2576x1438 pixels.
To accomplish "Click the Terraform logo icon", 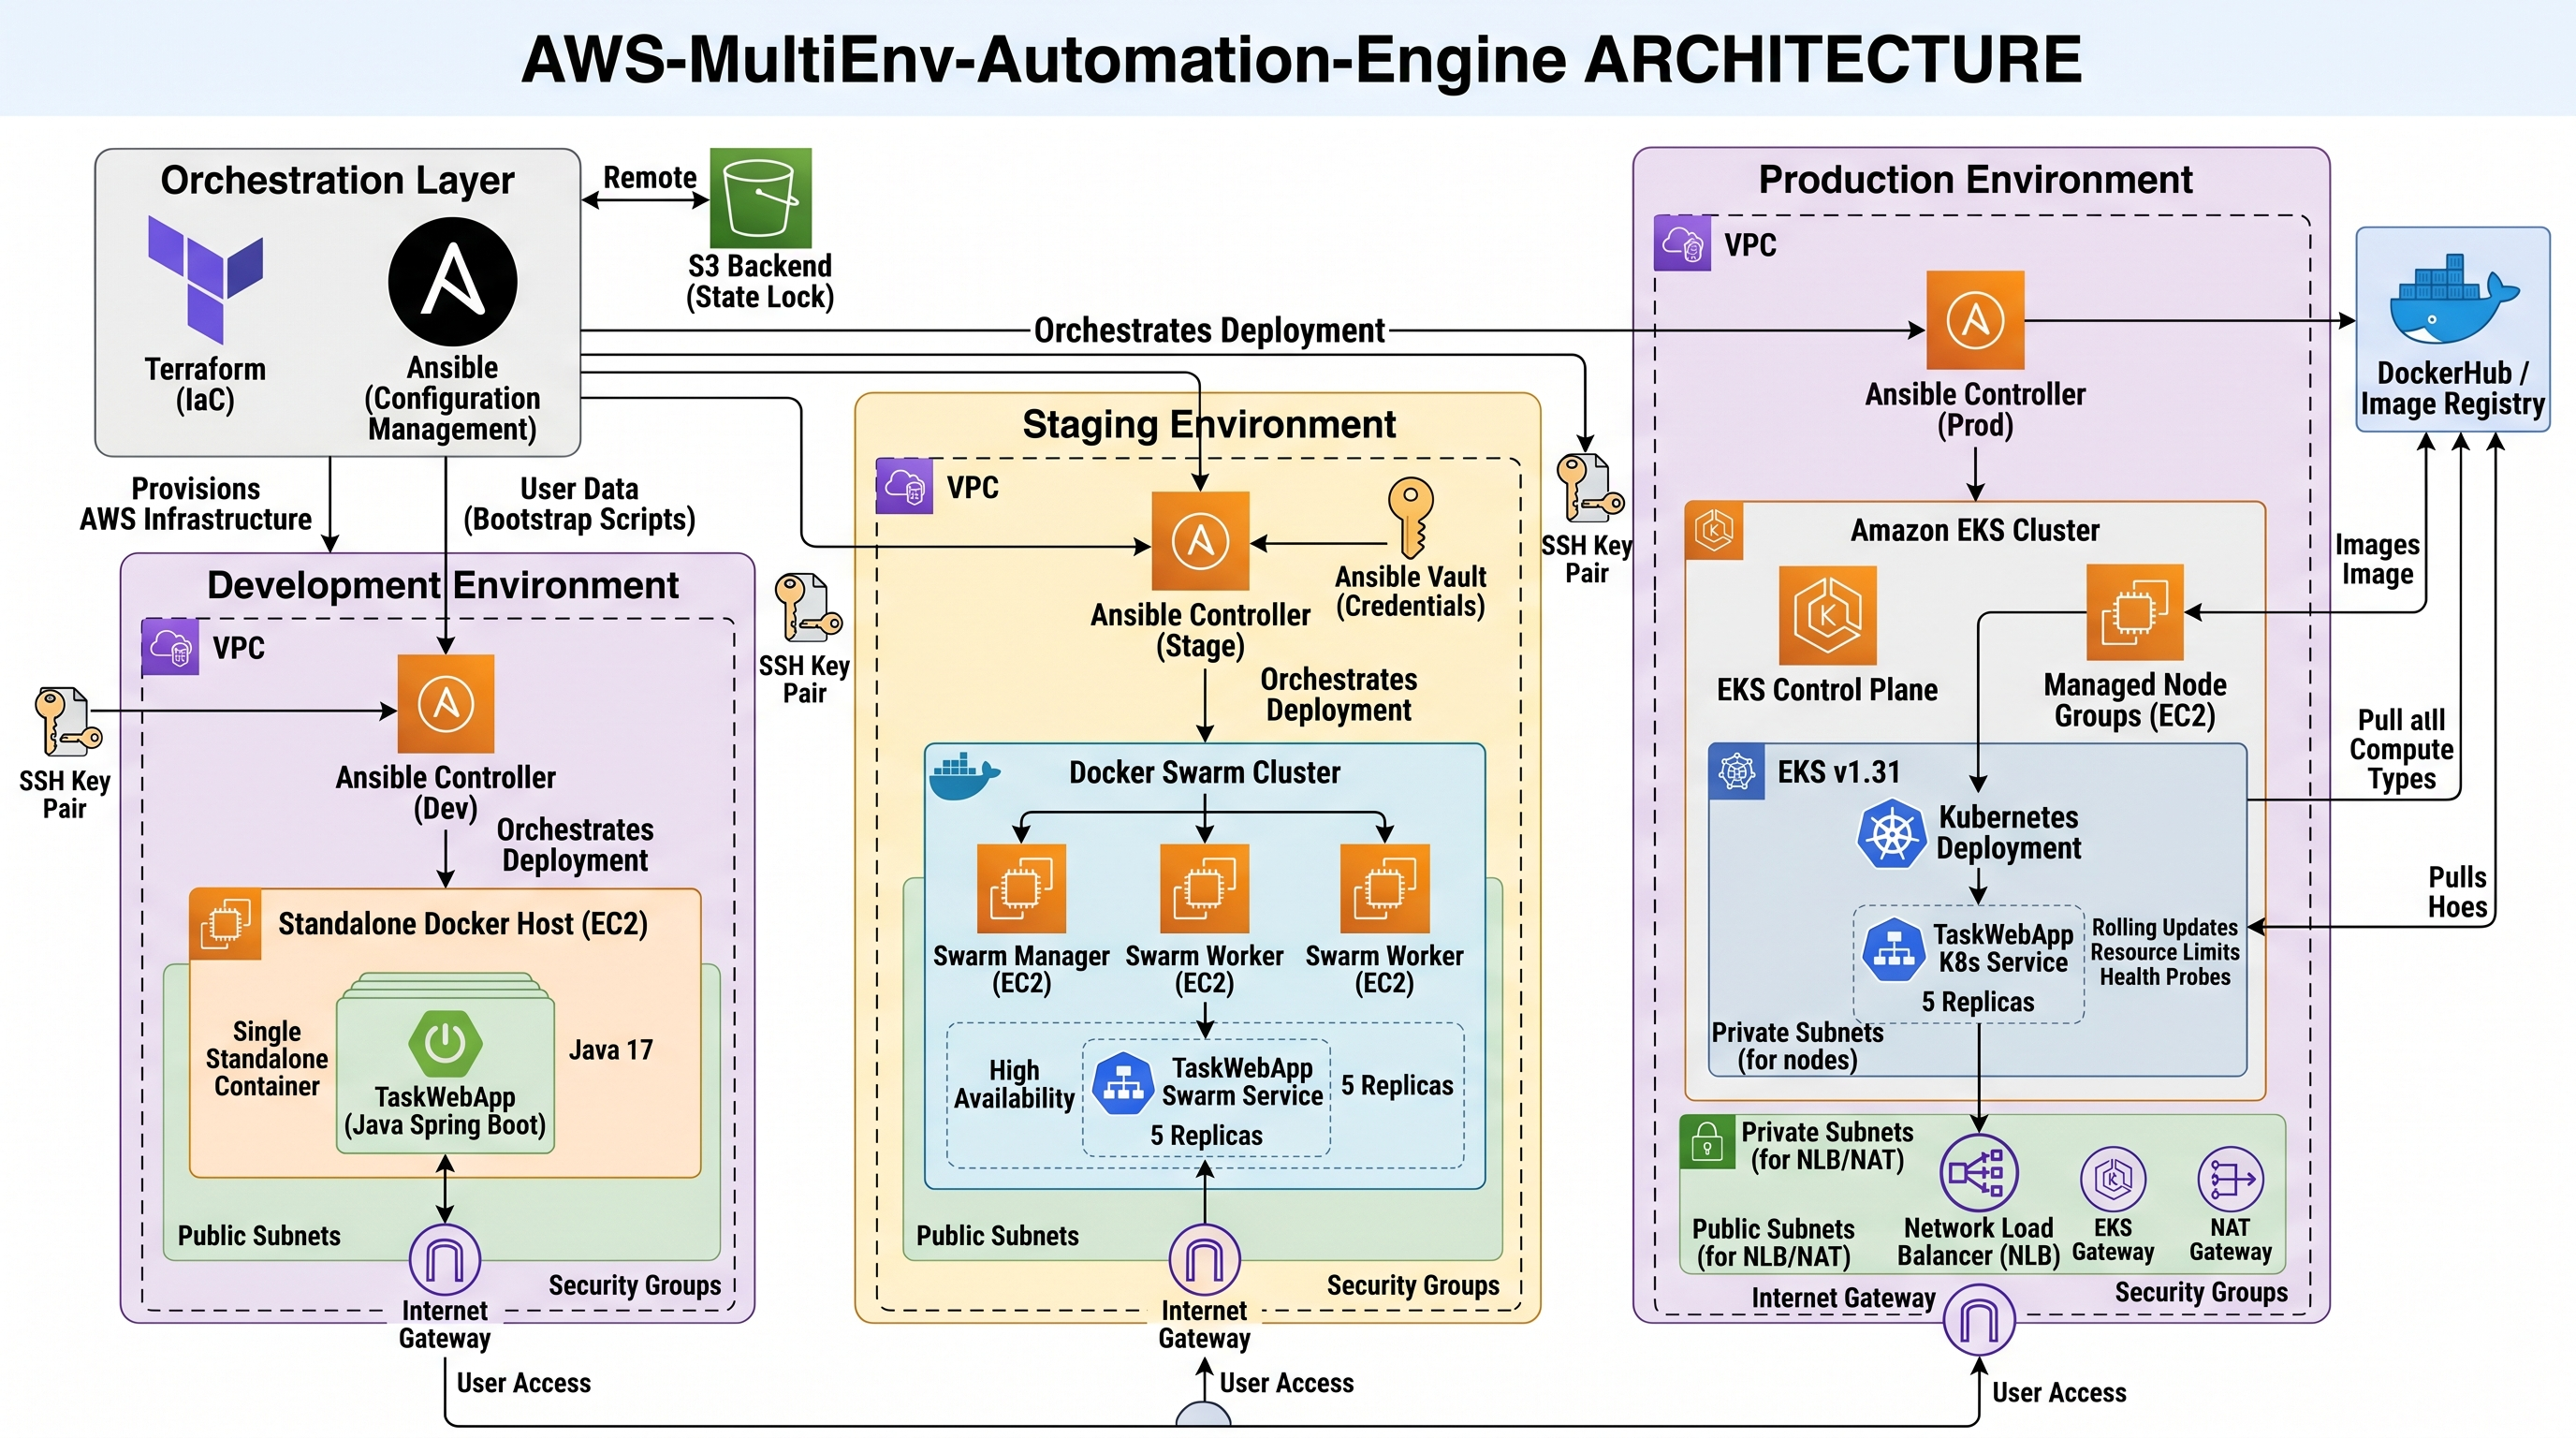I will click(x=205, y=279).
